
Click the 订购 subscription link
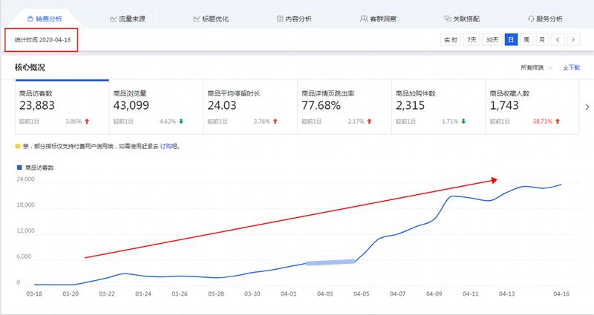click(x=166, y=146)
